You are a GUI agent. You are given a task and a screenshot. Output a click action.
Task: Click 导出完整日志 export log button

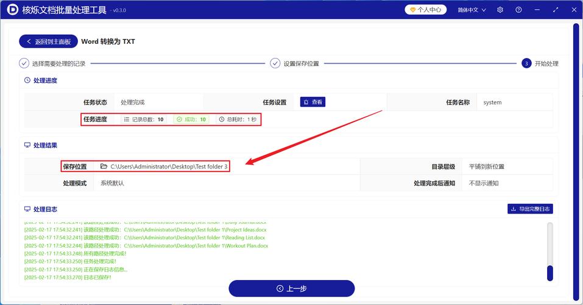(530, 209)
